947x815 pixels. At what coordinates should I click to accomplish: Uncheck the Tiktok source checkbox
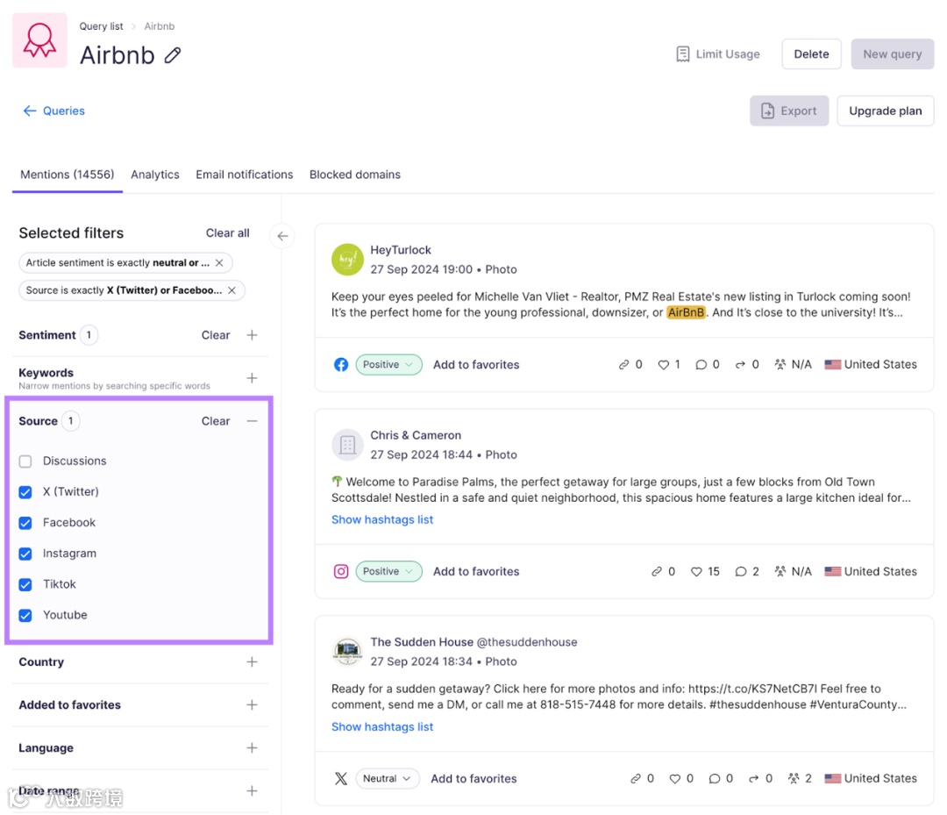point(25,585)
